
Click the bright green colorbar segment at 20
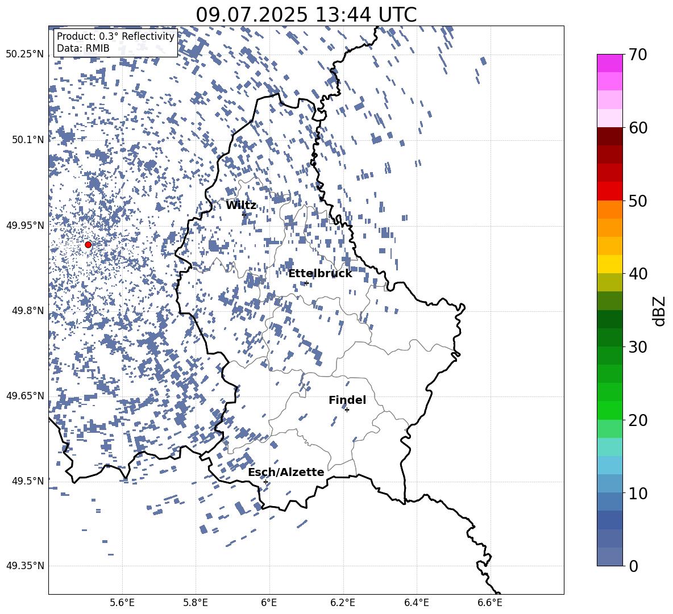pos(609,410)
